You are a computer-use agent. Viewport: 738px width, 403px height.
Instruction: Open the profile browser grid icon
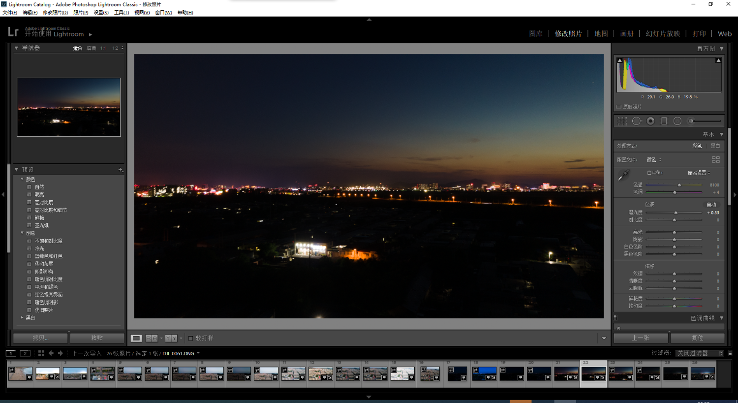click(716, 159)
